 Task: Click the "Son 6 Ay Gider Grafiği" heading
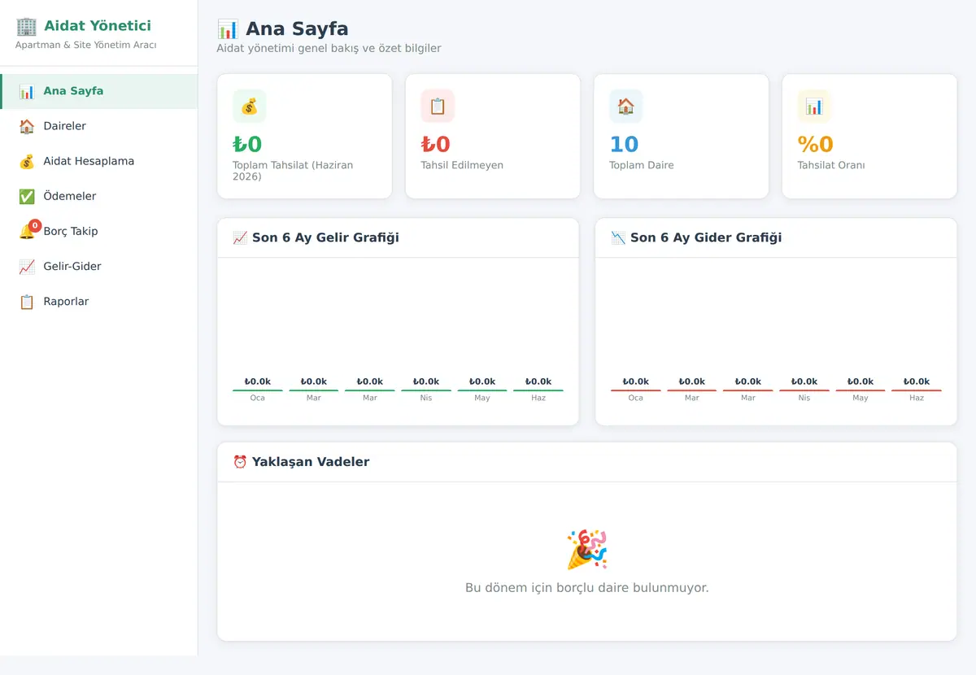coord(706,237)
